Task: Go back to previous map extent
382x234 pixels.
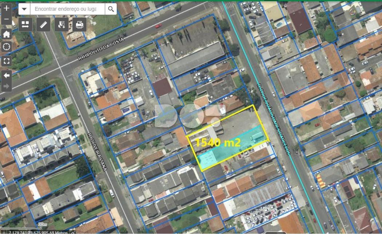Action: (x=7, y=75)
